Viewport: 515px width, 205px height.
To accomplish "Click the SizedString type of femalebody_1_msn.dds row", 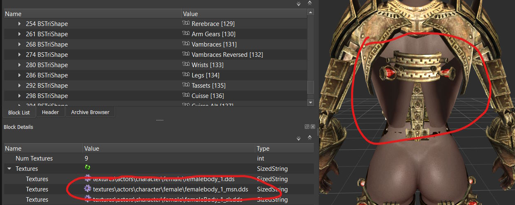I will [x=272, y=189].
